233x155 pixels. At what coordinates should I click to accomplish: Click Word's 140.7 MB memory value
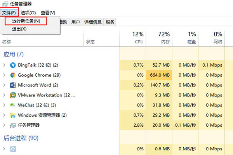point(160,85)
